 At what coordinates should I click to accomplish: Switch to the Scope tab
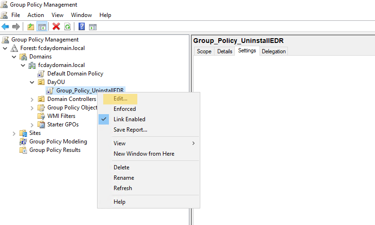pyautogui.click(x=204, y=51)
